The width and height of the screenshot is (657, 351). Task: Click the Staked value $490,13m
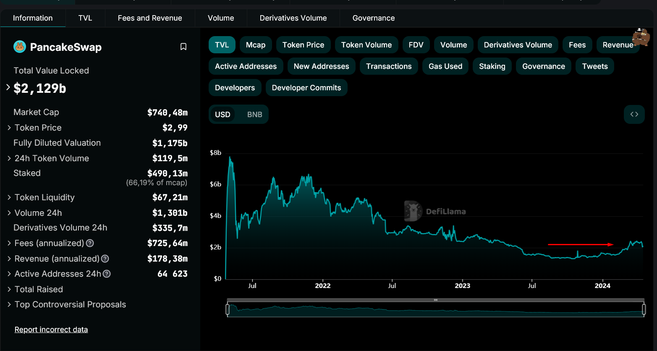(168, 173)
